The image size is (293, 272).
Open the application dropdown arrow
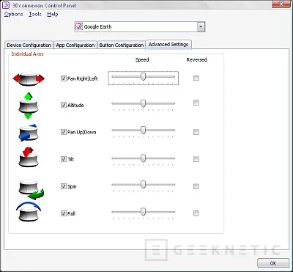coord(201,27)
